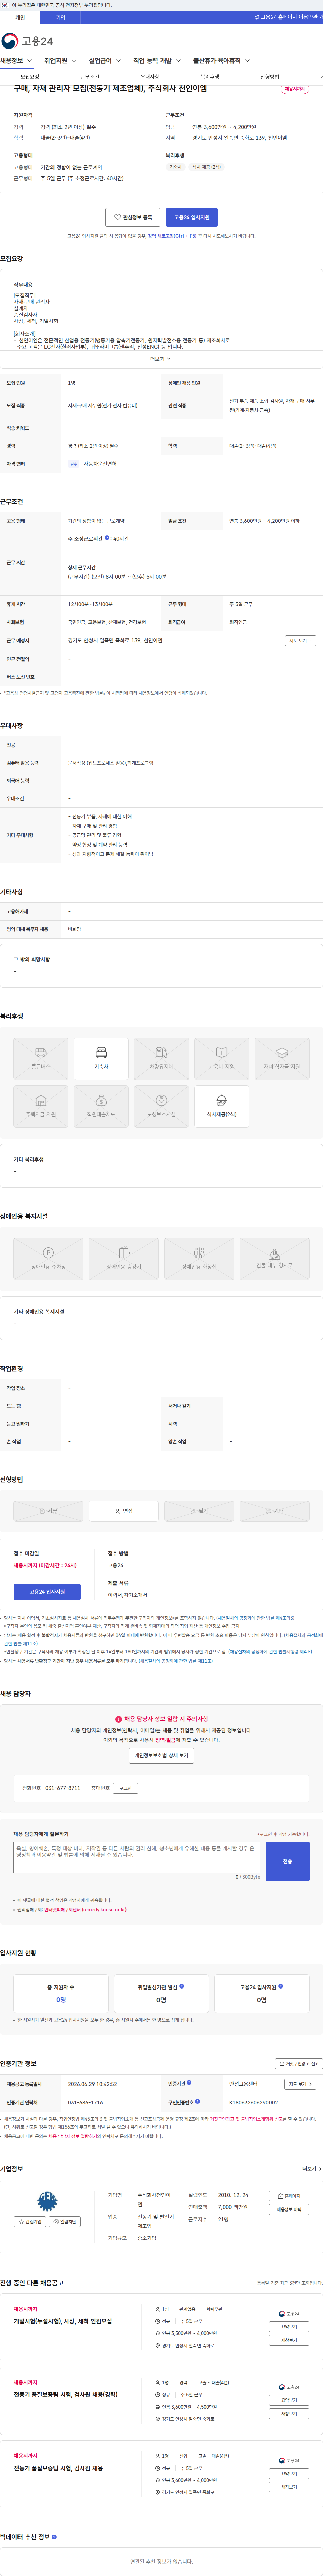Screen dimensions: 323x2576
Task: Jump to the 모집요강 section tab
Action: pos(30,77)
